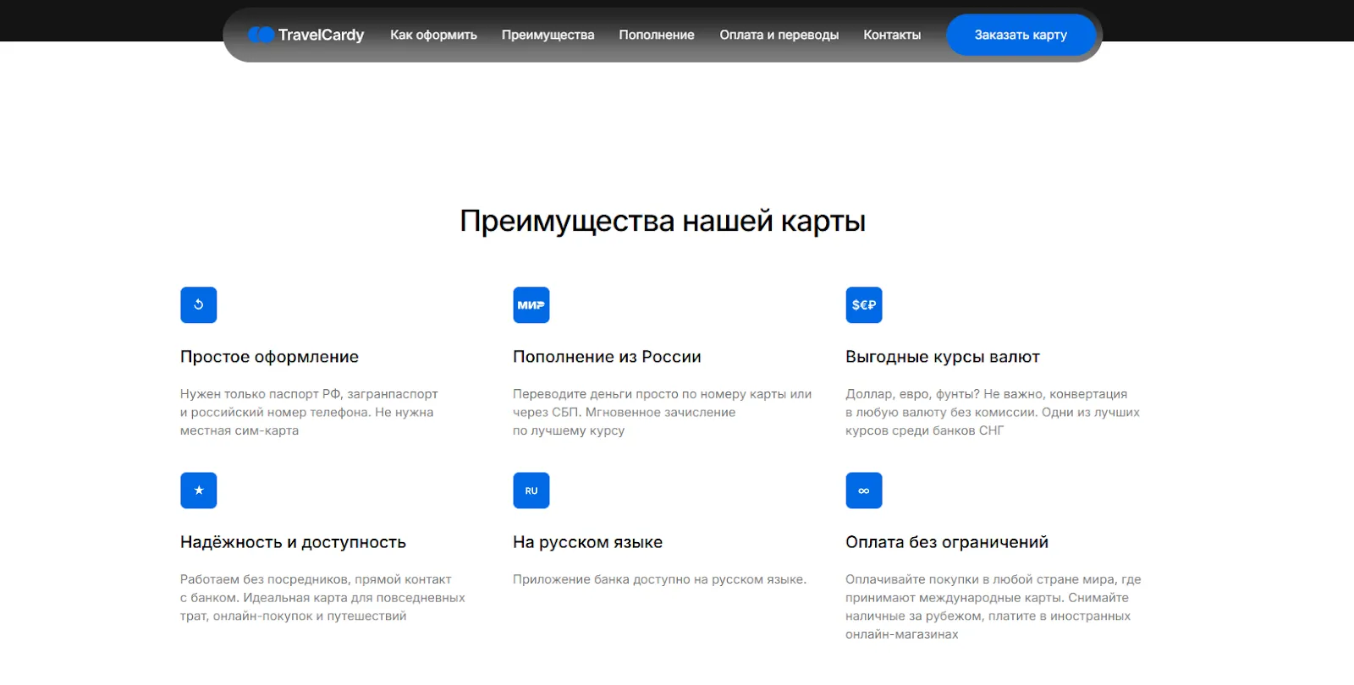Viewport: 1354px width, 685px height.
Task: Click the circular arrow icon for Простое оформление
Action: [199, 305]
